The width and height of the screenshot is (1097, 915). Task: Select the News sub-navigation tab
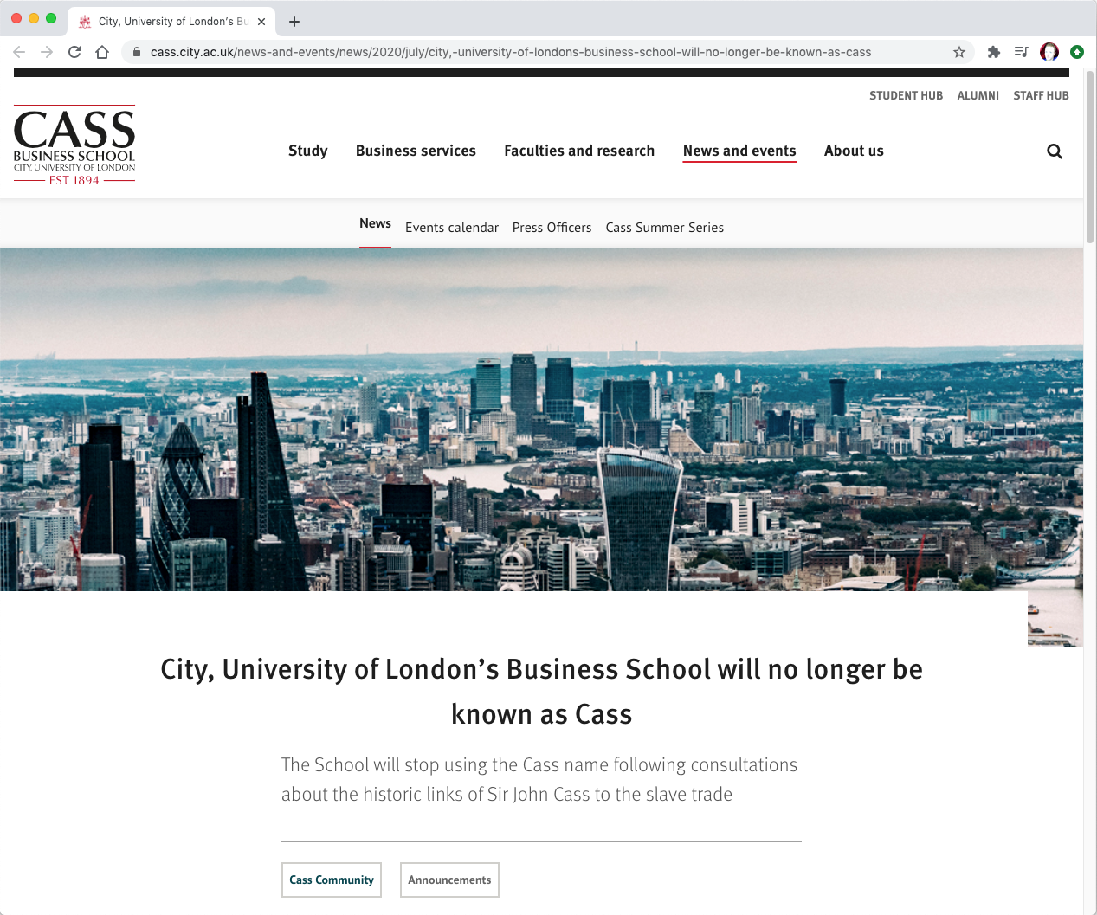pyautogui.click(x=375, y=224)
